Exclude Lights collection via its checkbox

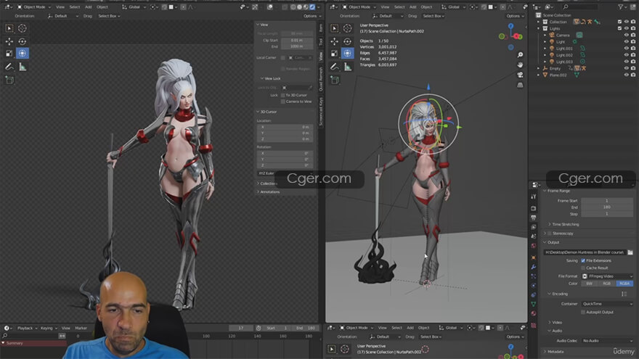pyautogui.click(x=619, y=28)
